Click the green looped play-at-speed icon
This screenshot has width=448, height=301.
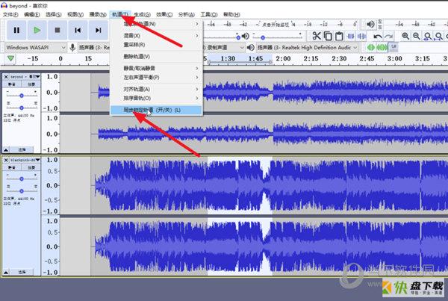(x=382, y=47)
